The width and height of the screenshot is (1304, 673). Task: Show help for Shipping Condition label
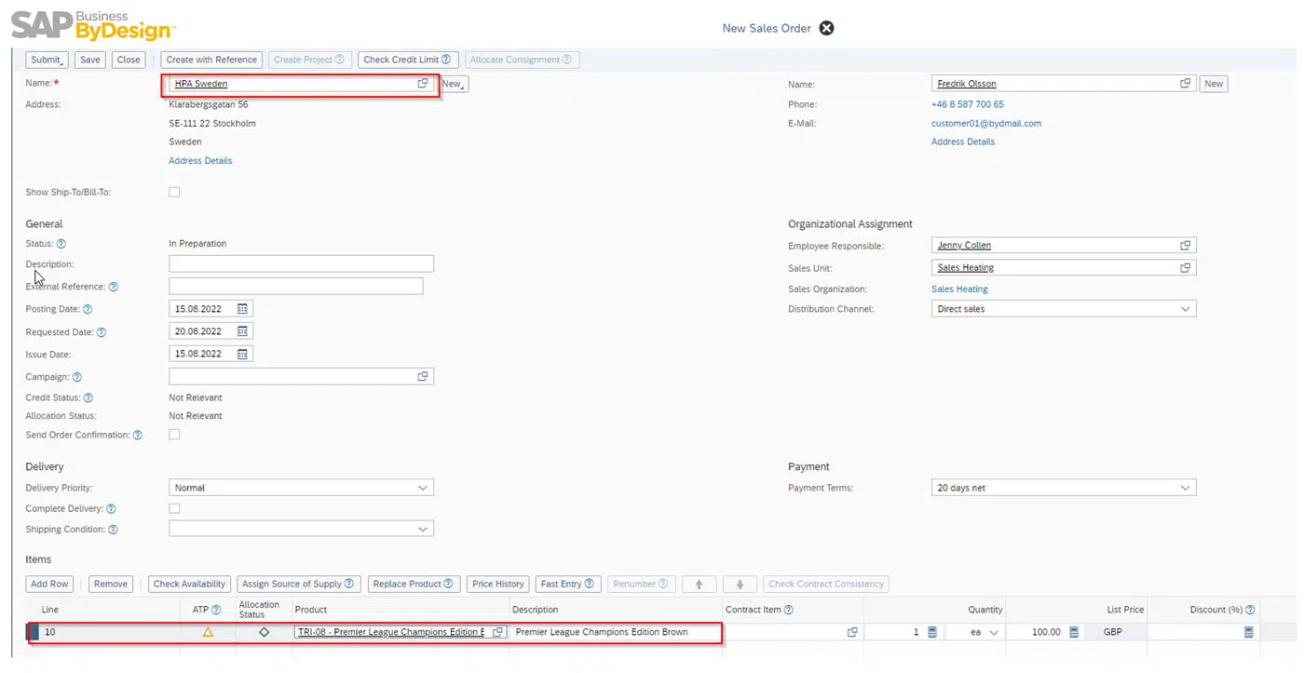[113, 530]
